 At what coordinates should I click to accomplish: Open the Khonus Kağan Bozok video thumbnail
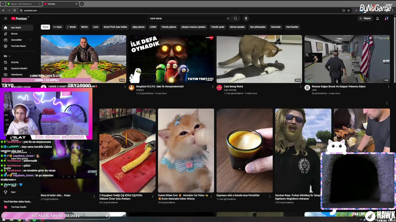(347, 59)
